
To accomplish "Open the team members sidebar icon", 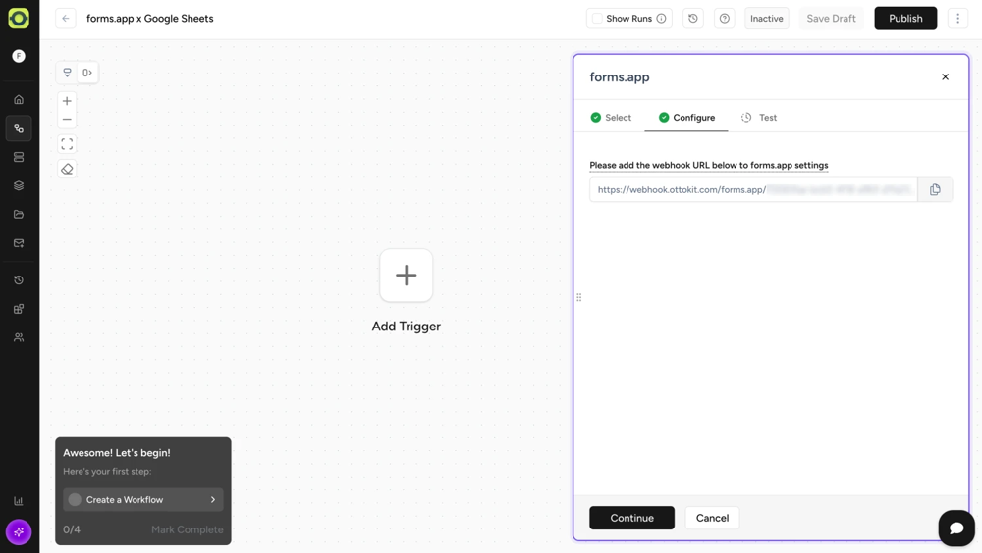I will point(19,338).
